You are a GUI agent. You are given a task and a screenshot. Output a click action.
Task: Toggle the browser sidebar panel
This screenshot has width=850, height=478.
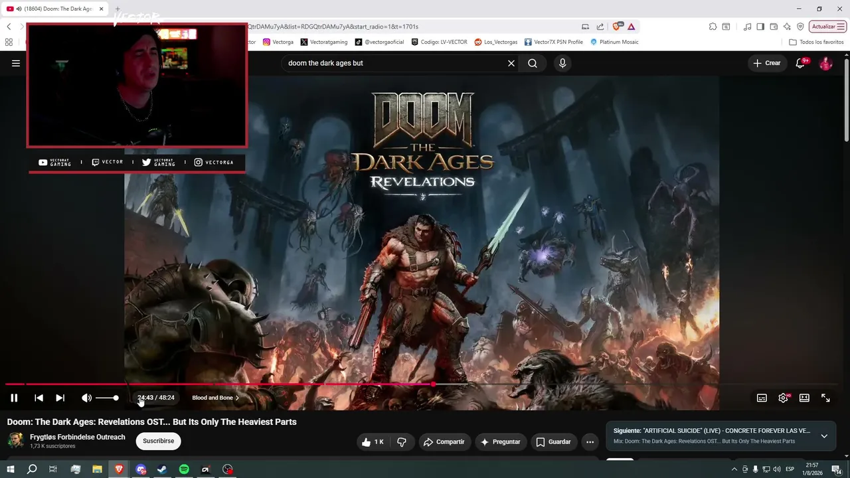point(760,27)
